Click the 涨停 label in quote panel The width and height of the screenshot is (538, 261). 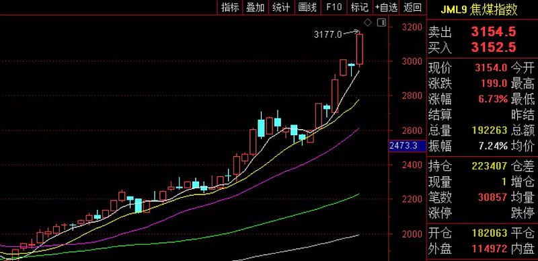pos(440,214)
